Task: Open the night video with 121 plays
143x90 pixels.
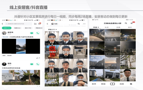Action: click(x=97, y=48)
